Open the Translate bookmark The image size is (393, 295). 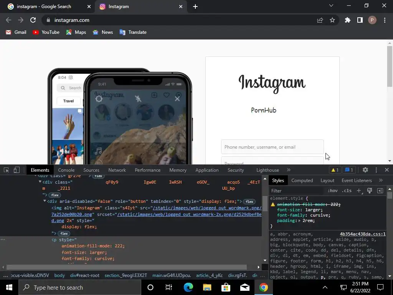click(x=133, y=32)
